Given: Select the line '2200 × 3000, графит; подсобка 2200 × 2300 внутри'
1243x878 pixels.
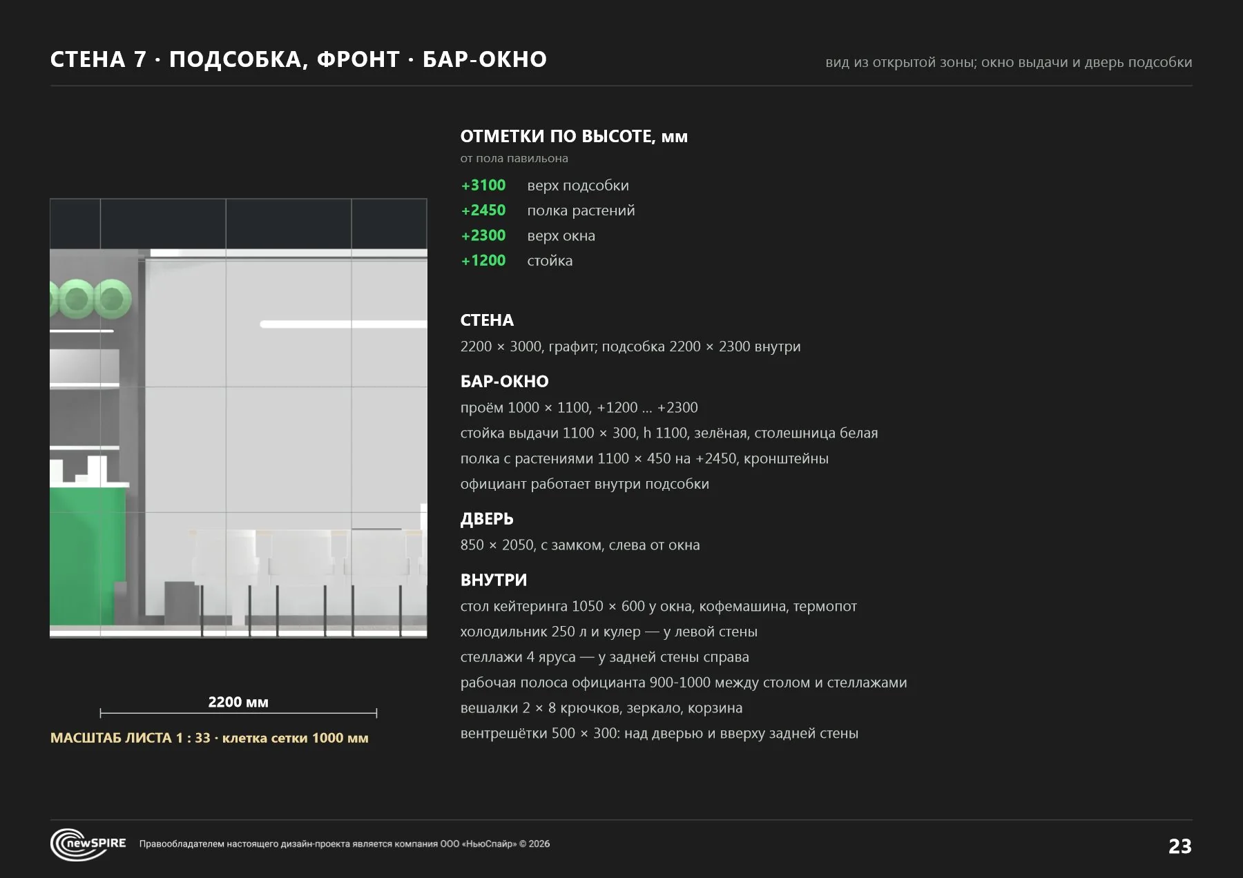Looking at the screenshot, I should (630, 347).
